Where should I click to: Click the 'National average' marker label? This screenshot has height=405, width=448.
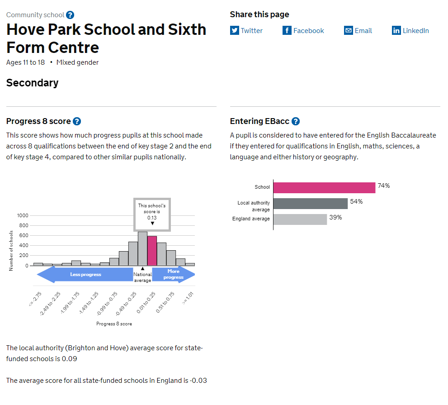142,277
